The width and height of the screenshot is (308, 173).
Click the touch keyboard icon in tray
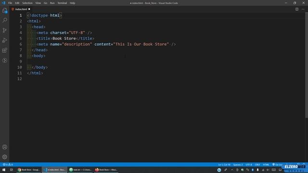point(274,170)
